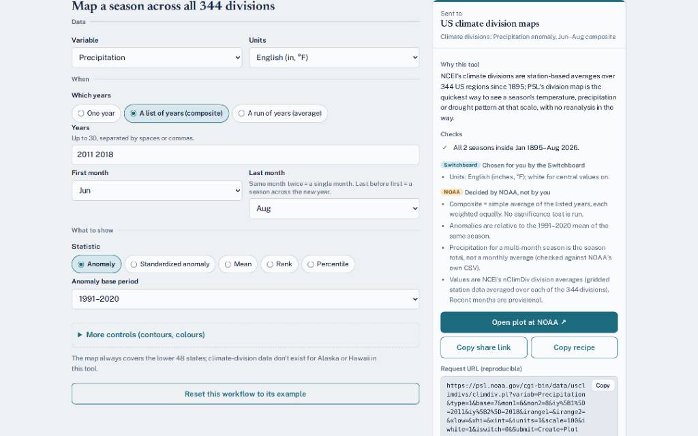Open the Variable dropdown showing Precipitation
The image size is (698, 436).
click(157, 57)
